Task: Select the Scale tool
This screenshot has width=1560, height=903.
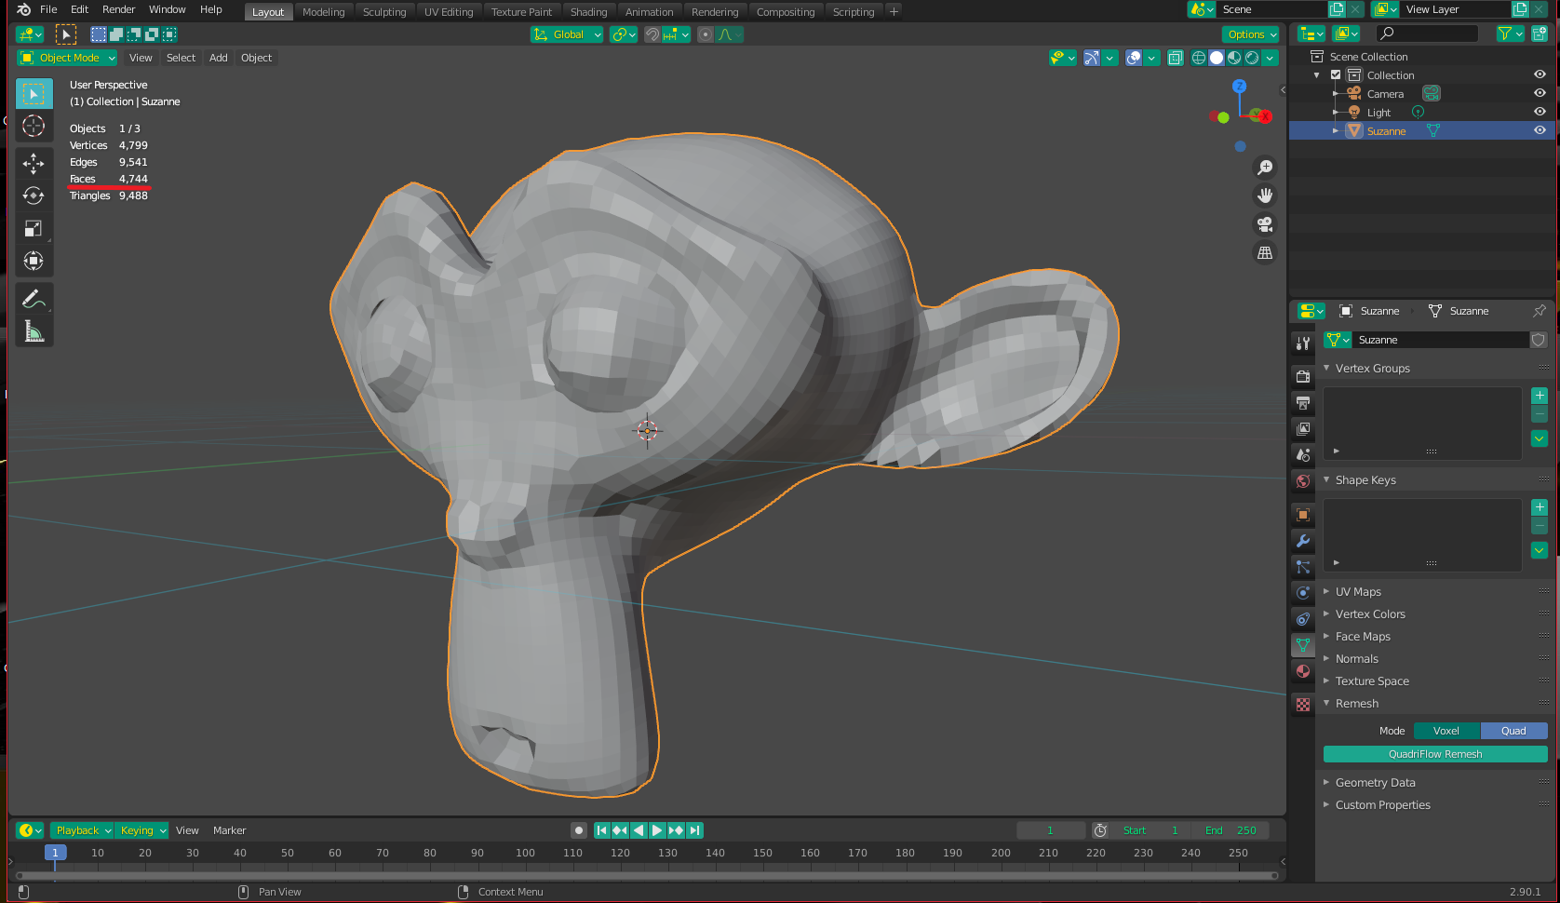Action: 34,228
